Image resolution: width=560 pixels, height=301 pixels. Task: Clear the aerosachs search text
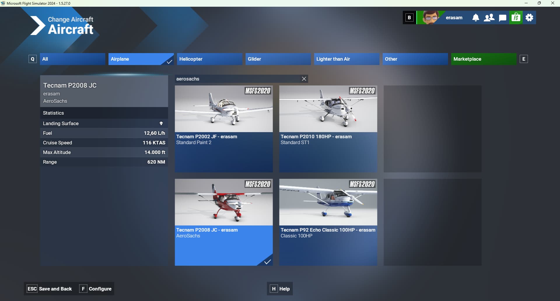click(304, 79)
